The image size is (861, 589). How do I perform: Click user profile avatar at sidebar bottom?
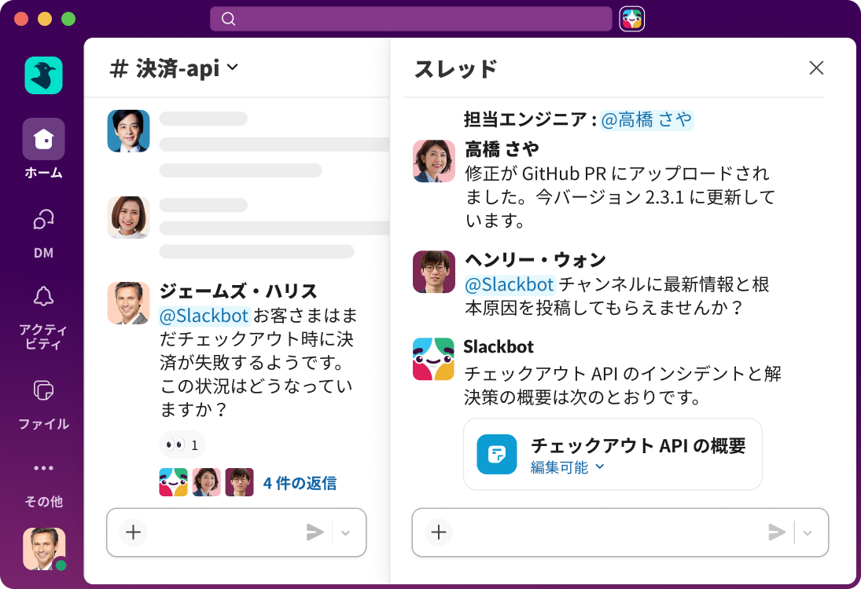[44, 549]
